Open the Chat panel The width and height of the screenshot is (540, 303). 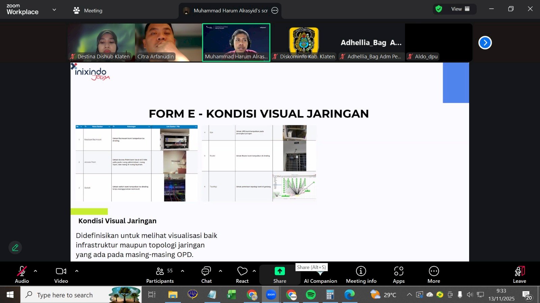click(206, 274)
